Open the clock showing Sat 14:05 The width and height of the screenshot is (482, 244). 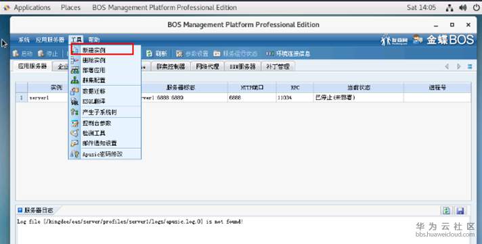[421, 7]
